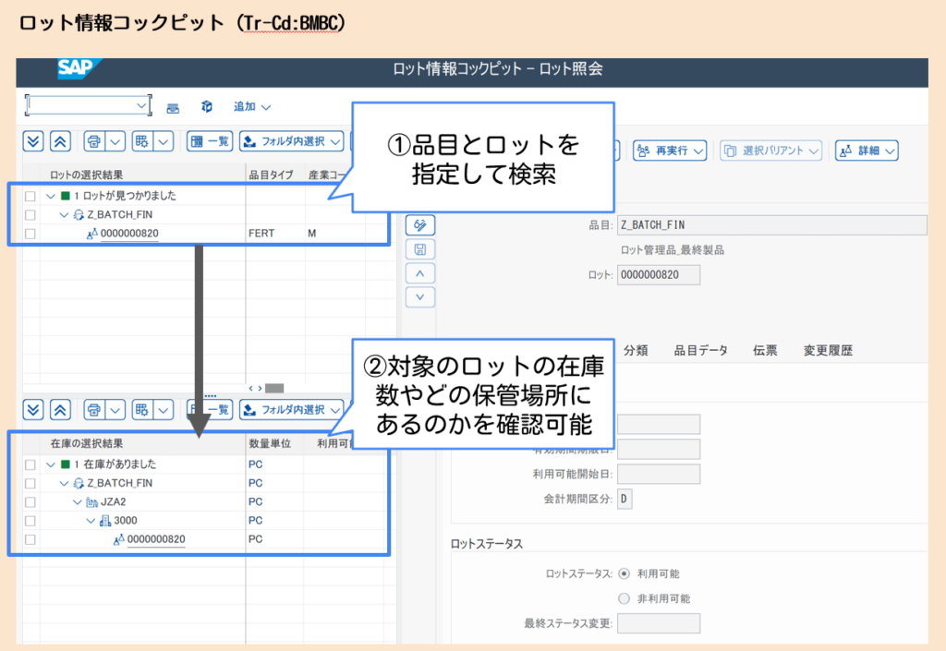This screenshot has height=651, width=946.
Task: Click the printer icon above the lot results
Action: click(92, 141)
